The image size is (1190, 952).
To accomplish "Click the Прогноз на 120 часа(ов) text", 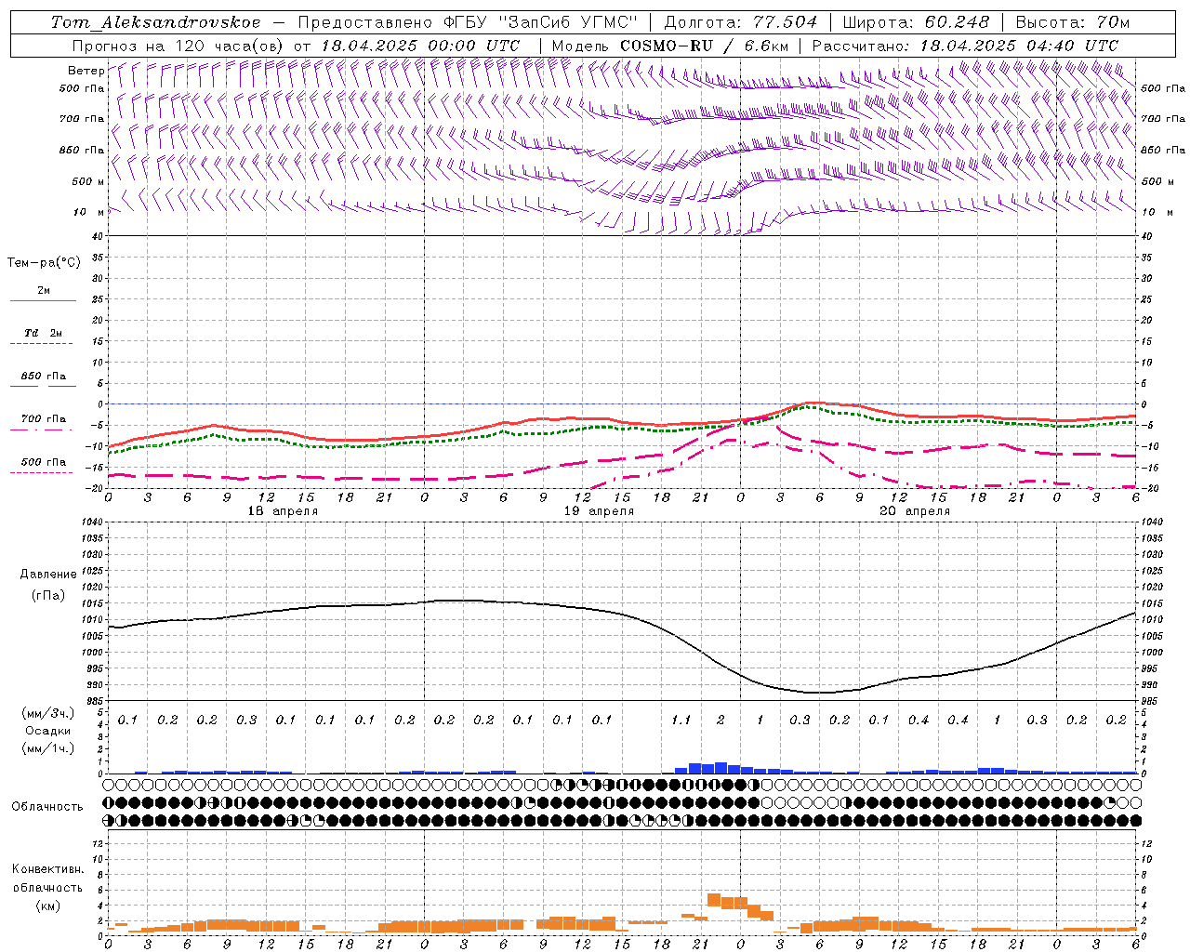I will pos(178,45).
